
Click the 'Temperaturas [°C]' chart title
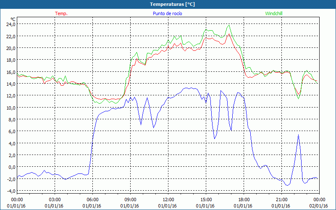[172, 4]
